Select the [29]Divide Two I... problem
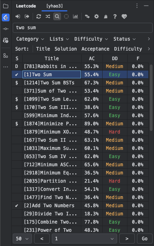This screenshot has width=154, height=246. (51, 214)
